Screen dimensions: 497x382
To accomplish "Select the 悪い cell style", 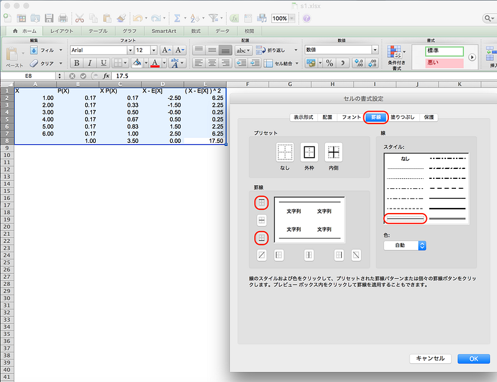I will click(x=444, y=63).
